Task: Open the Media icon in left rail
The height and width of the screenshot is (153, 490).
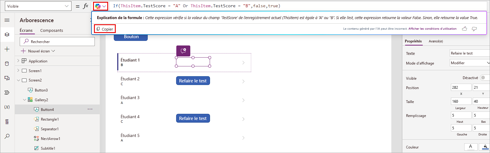Action: click(7, 78)
